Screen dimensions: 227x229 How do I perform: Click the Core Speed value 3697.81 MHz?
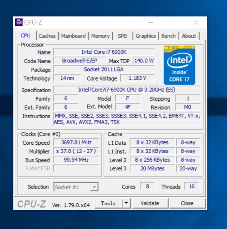click(76, 142)
